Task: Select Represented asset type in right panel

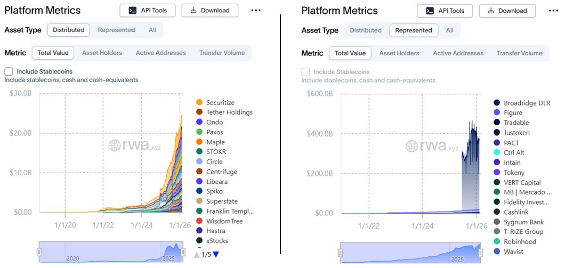Action: [x=414, y=30]
